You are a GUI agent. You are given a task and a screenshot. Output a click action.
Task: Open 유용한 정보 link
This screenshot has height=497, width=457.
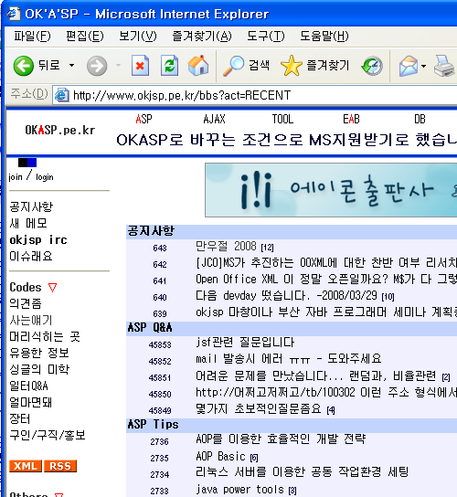pyautogui.click(x=39, y=353)
